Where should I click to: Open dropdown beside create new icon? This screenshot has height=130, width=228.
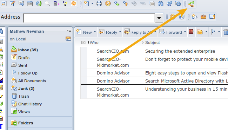tap(92, 4)
